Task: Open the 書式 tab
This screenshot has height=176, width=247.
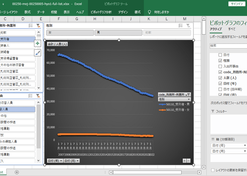Action: coord(137,12)
